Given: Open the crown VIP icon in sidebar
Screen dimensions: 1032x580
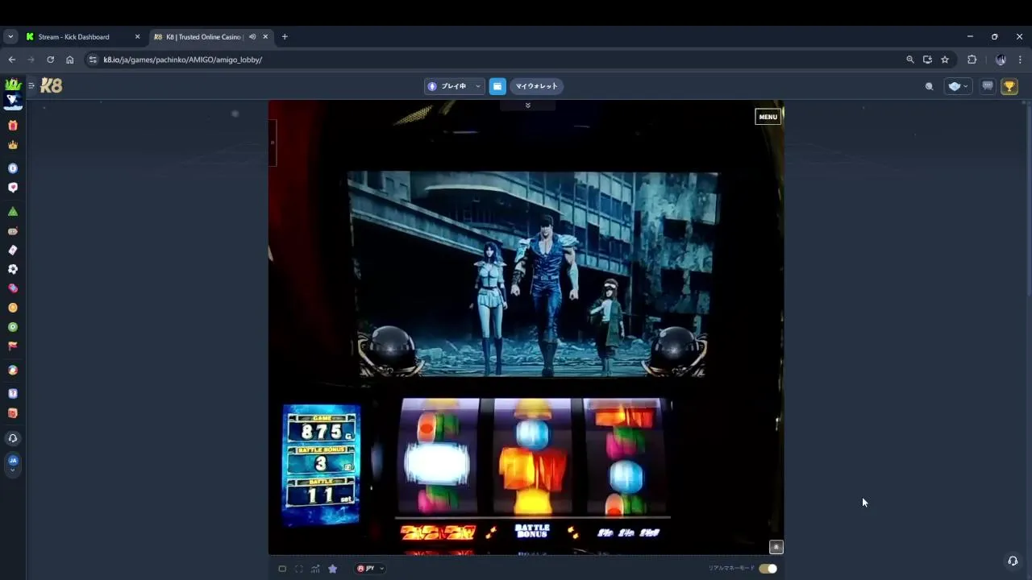Looking at the screenshot, I should point(12,145).
